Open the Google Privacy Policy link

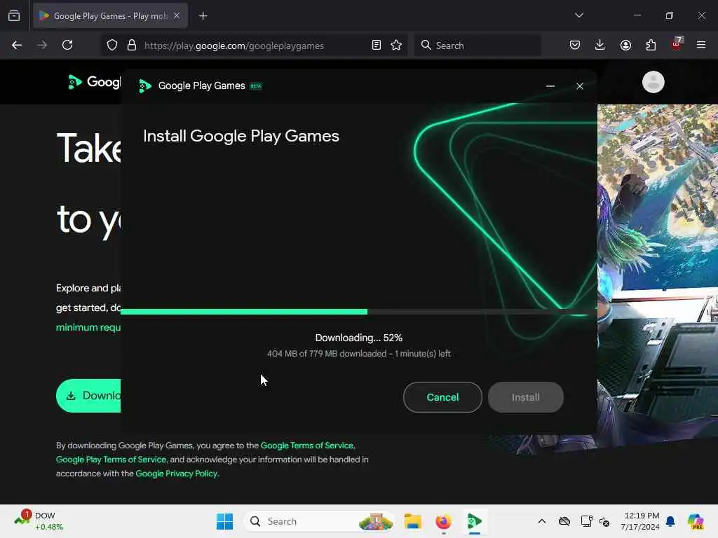(x=176, y=474)
